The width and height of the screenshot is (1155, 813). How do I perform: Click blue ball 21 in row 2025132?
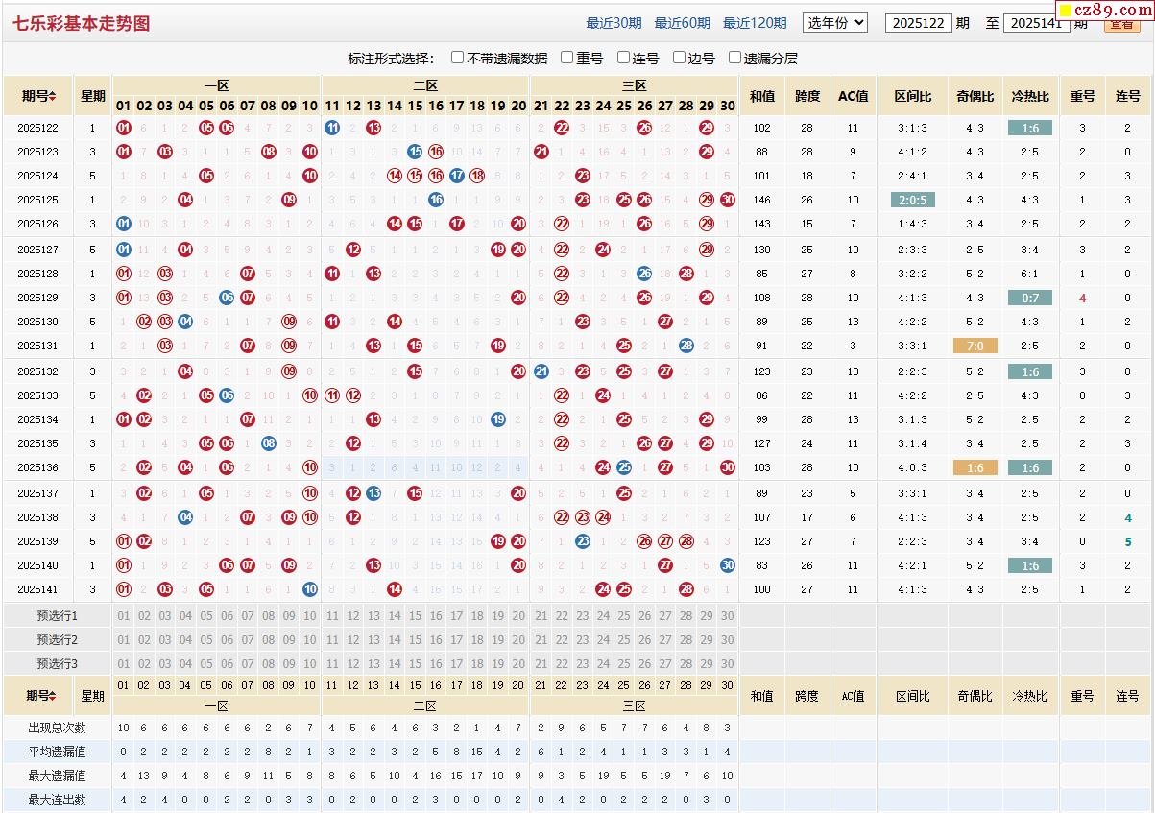541,371
